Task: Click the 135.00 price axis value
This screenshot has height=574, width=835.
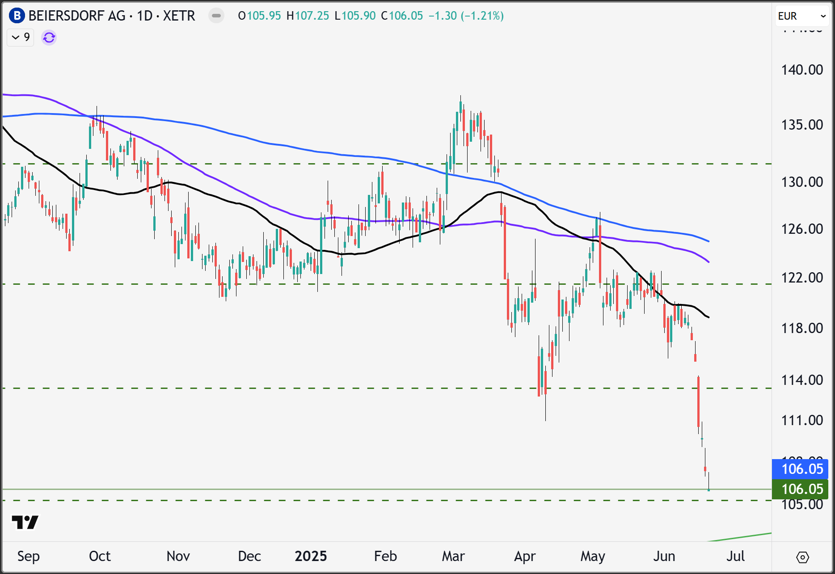Action: coord(802,125)
